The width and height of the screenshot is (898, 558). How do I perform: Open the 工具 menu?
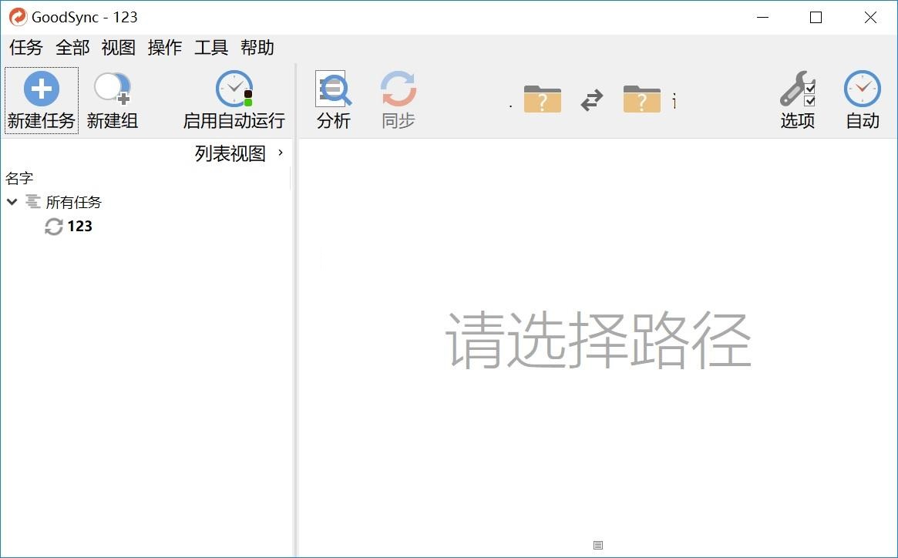(x=210, y=48)
